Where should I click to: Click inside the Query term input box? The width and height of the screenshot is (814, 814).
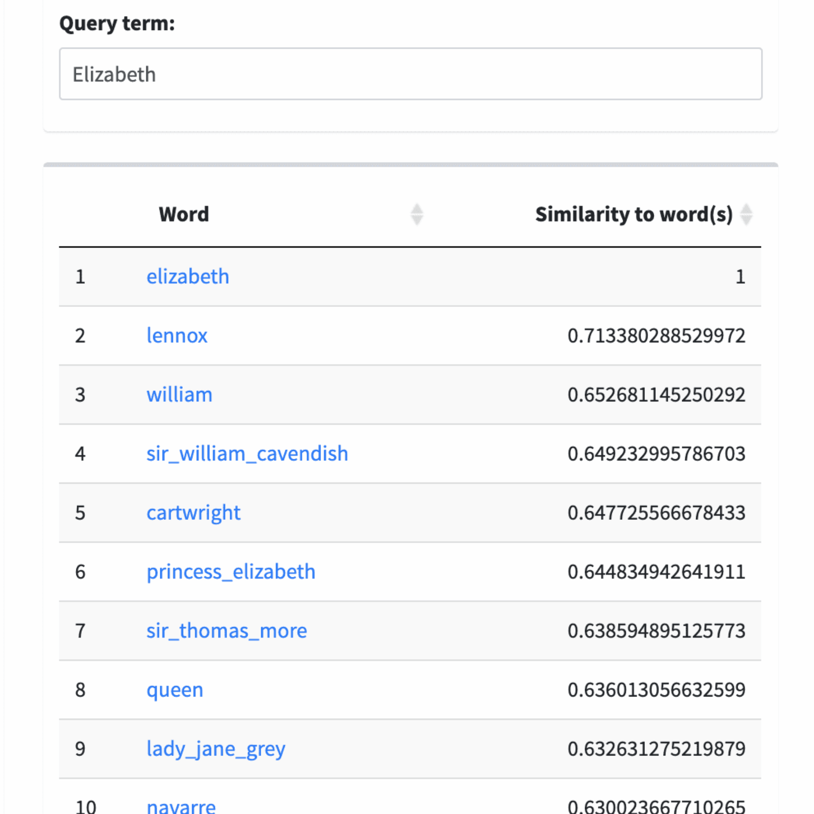[x=410, y=74]
